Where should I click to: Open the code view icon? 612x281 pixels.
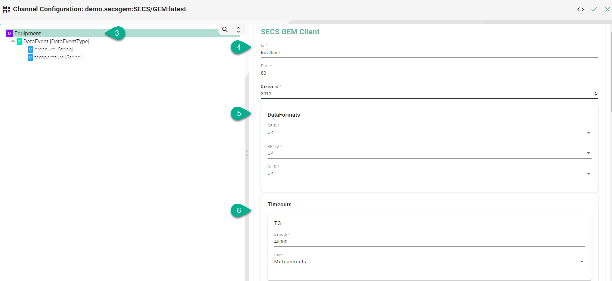580,9
